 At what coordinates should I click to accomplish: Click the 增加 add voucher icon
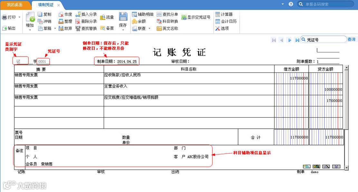(x=30, y=17)
